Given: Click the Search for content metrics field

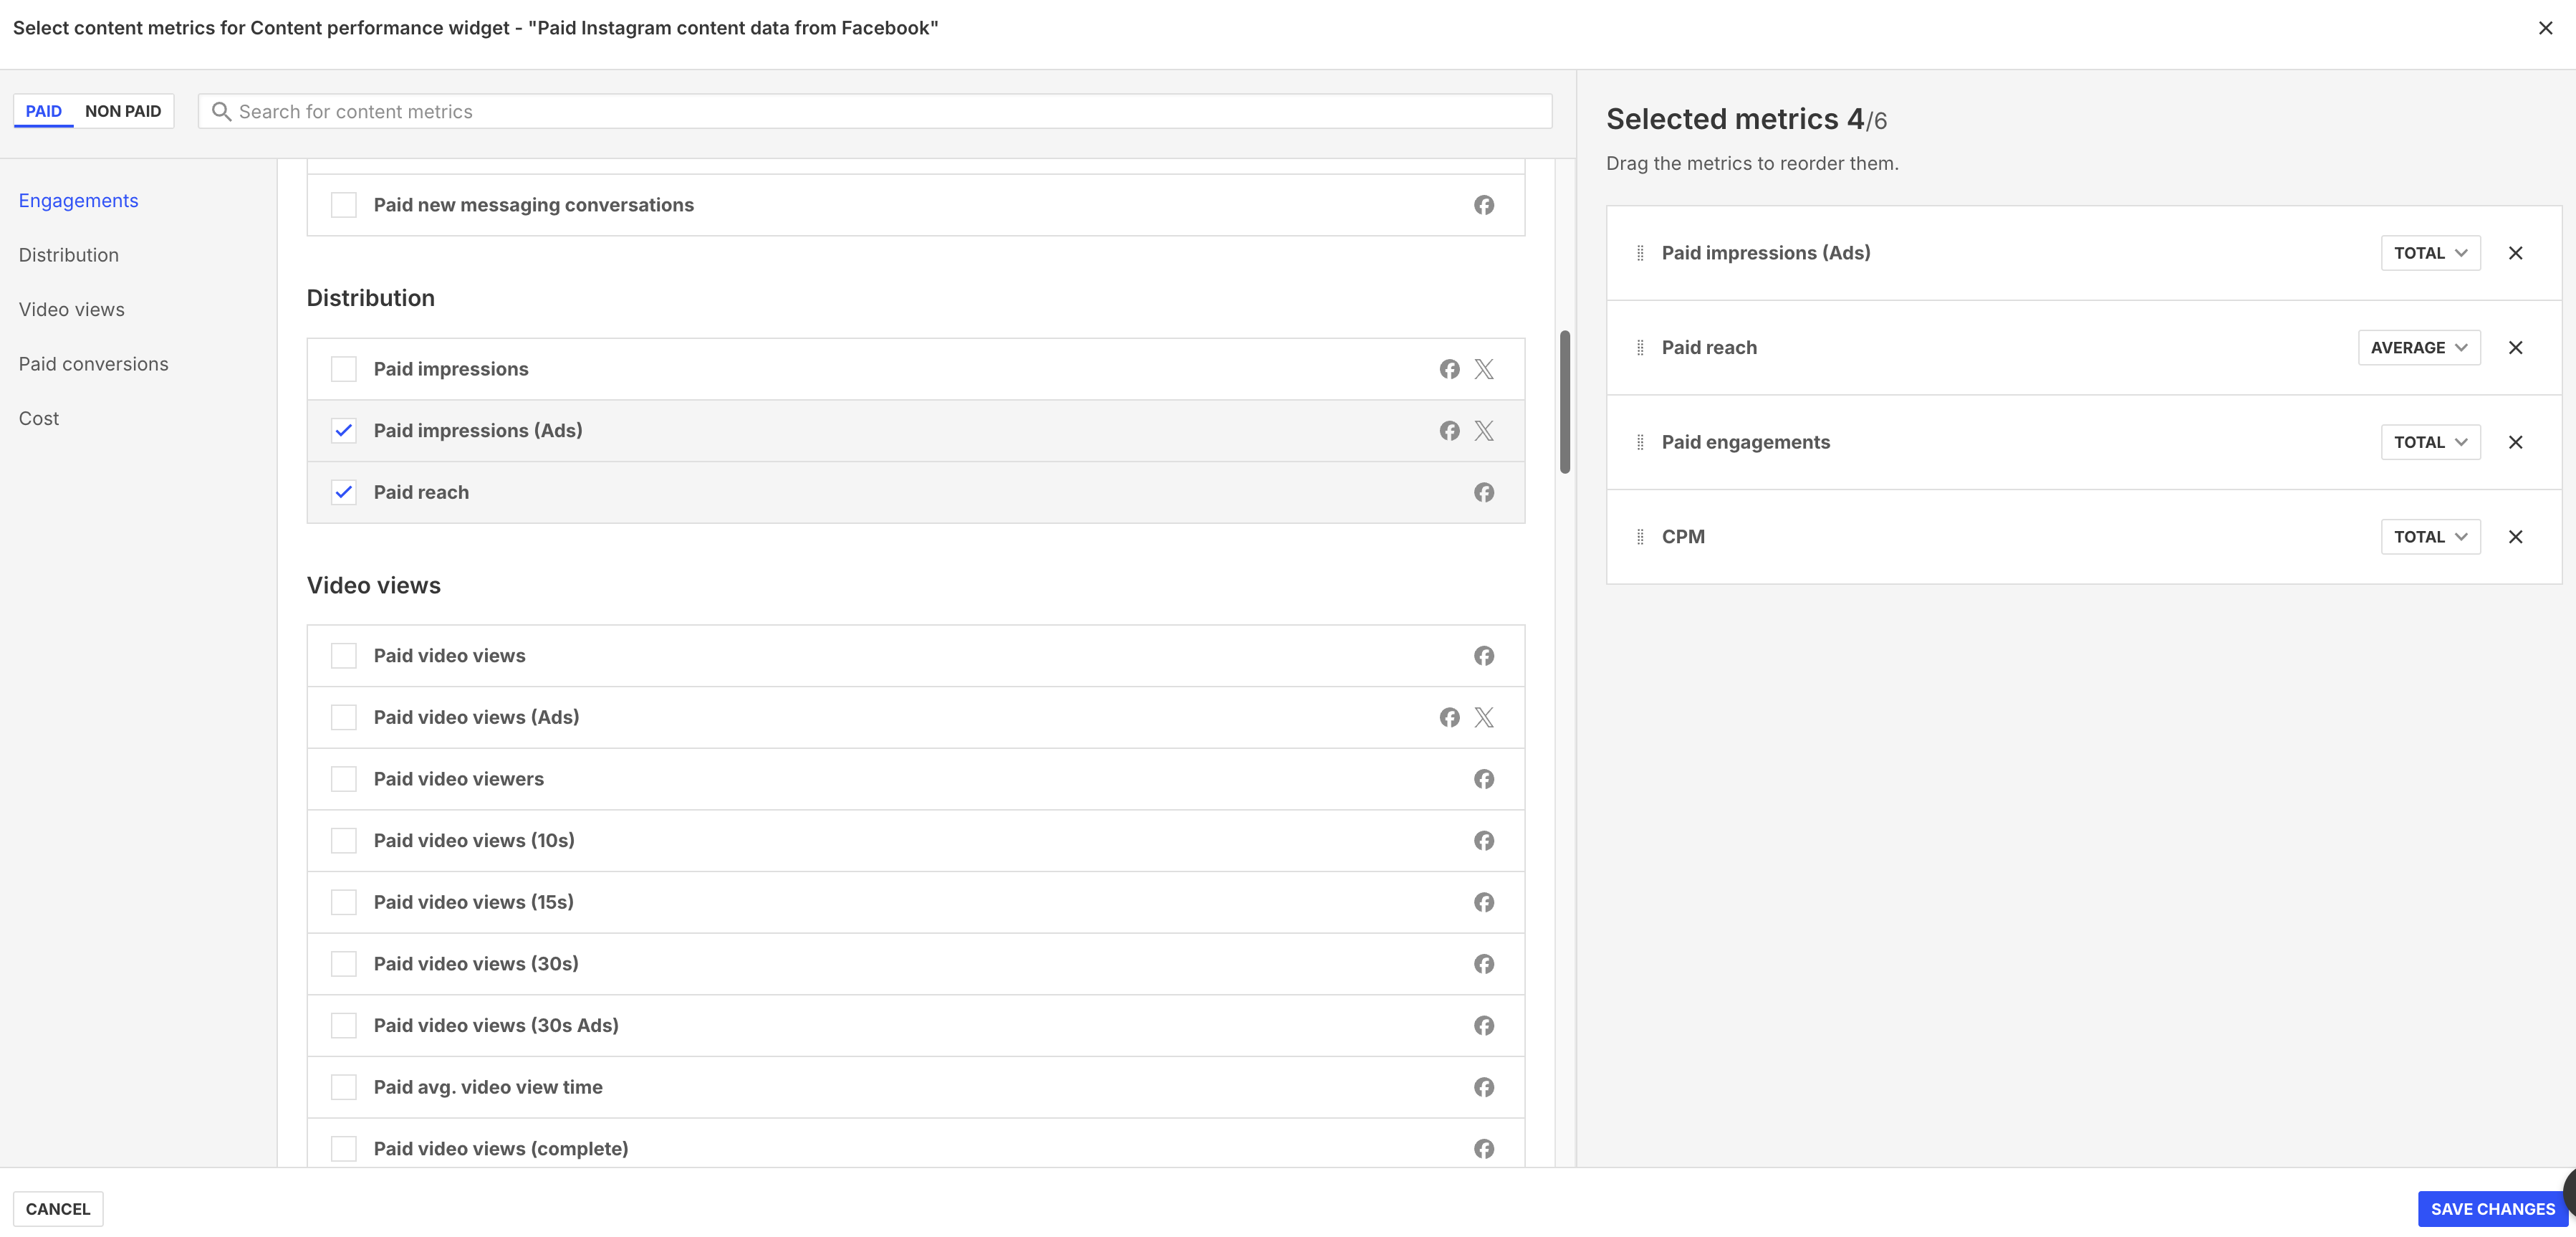Looking at the screenshot, I should point(875,112).
